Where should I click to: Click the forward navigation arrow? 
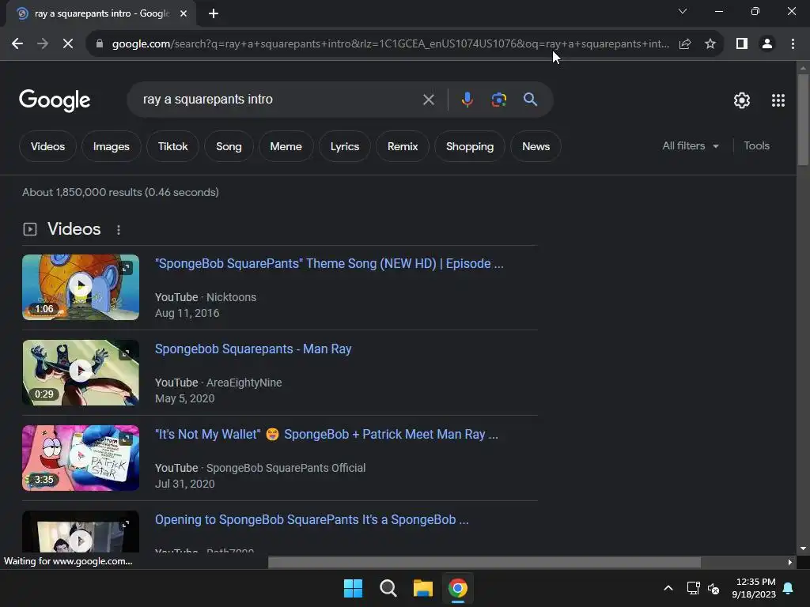pyautogui.click(x=43, y=44)
